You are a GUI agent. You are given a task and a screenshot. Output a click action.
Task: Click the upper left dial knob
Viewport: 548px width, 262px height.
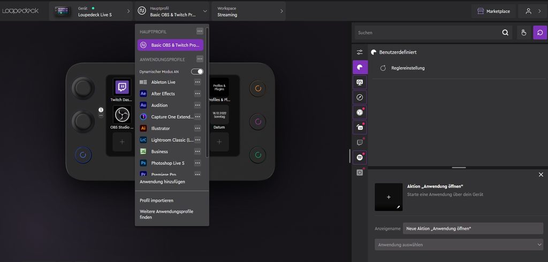click(83, 88)
